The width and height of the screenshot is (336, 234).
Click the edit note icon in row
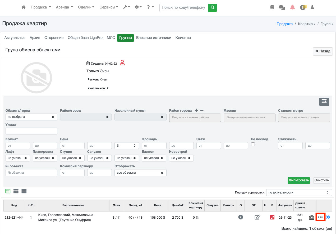coord(257,217)
